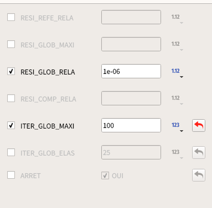
Task: Check the RESI_COMP_RELA option
Action: point(11,98)
